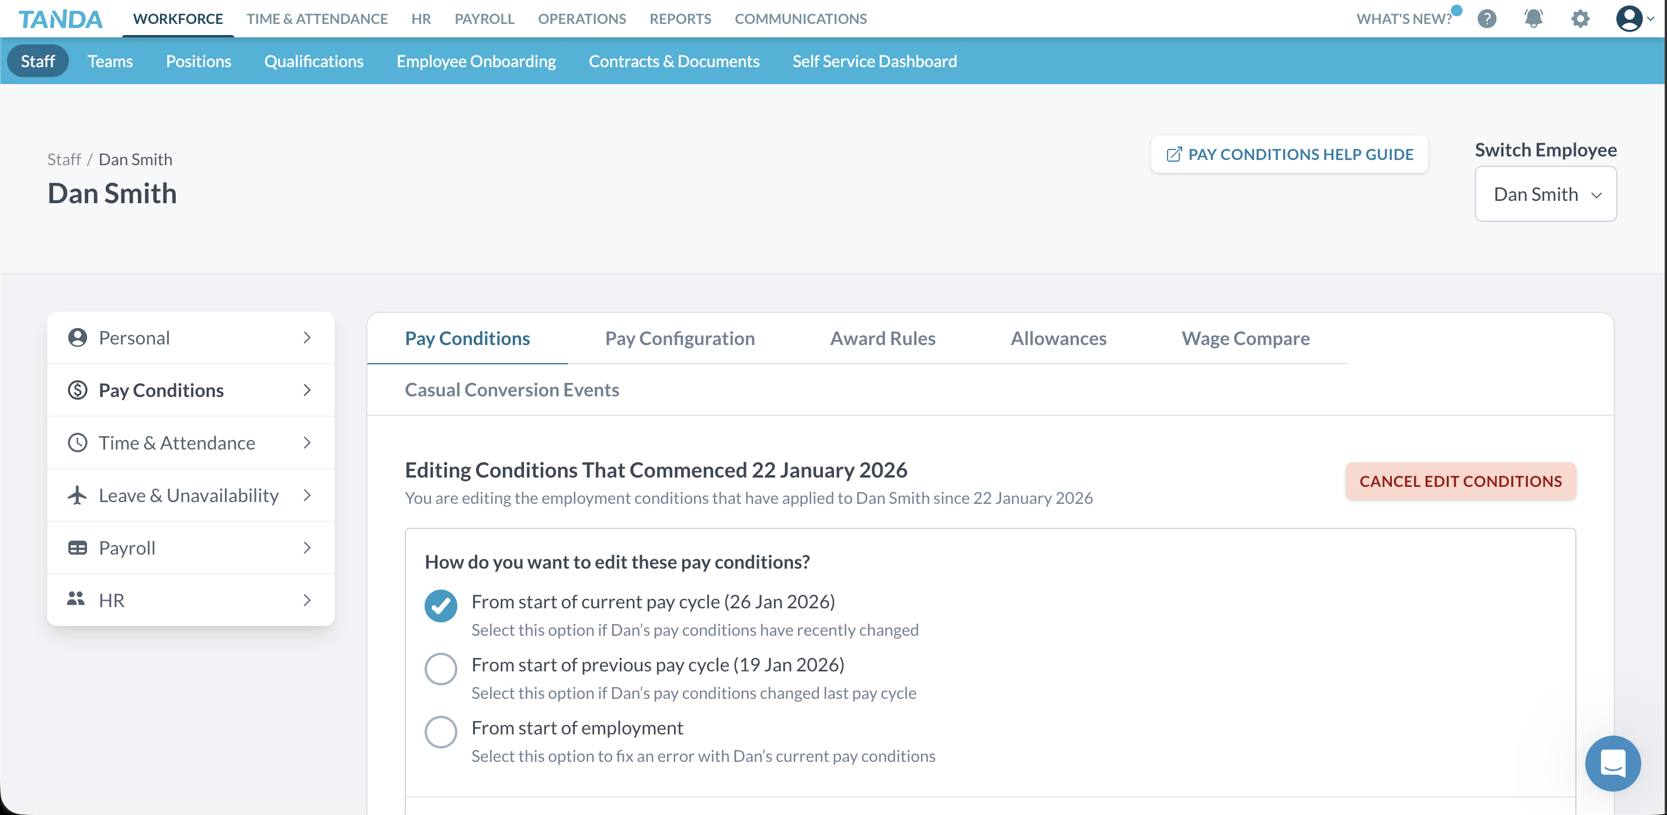Image resolution: width=1667 pixels, height=815 pixels.
Task: Expand the Payroll section in the sidebar
Action: [x=190, y=547]
